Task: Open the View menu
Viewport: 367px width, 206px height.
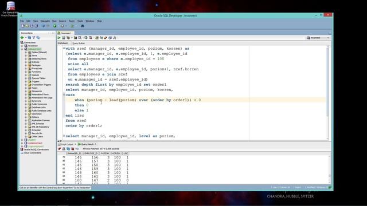Action: tap(36, 21)
